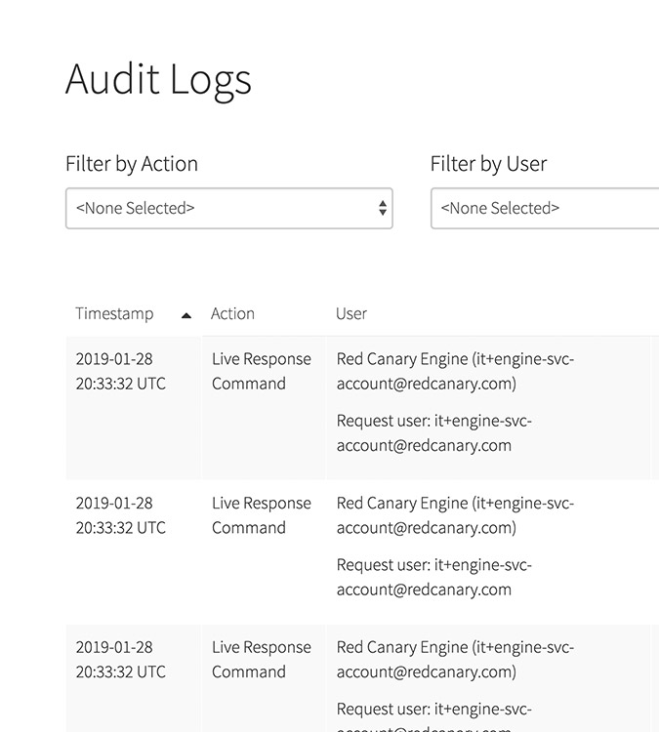Click the User column header
Viewport: 659px width, 732px height.
click(x=351, y=313)
